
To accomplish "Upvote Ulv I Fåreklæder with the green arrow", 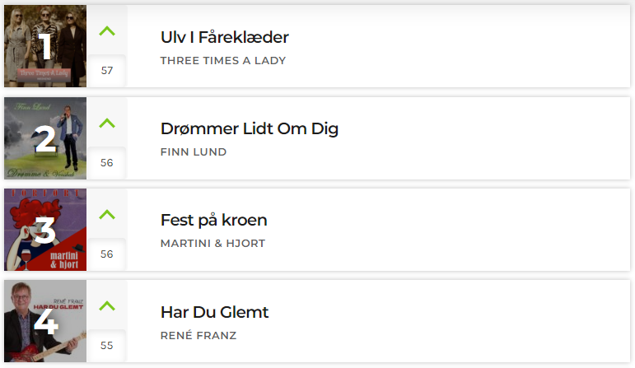I will point(107,31).
